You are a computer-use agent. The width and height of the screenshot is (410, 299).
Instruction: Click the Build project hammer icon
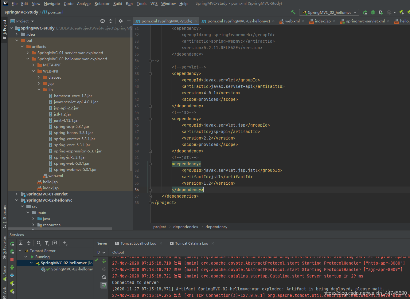pyautogui.click(x=293, y=12)
